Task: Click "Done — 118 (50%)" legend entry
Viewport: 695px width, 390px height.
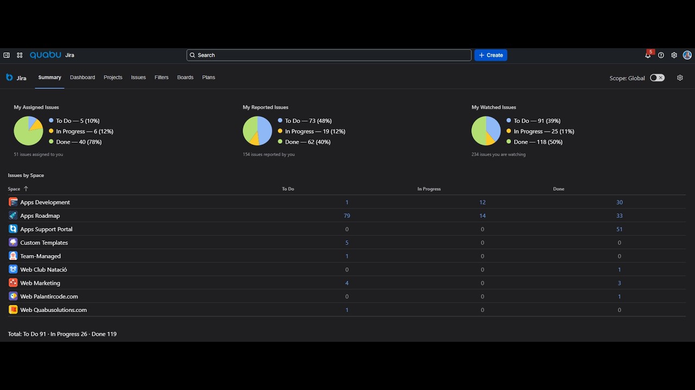Action: click(534, 142)
